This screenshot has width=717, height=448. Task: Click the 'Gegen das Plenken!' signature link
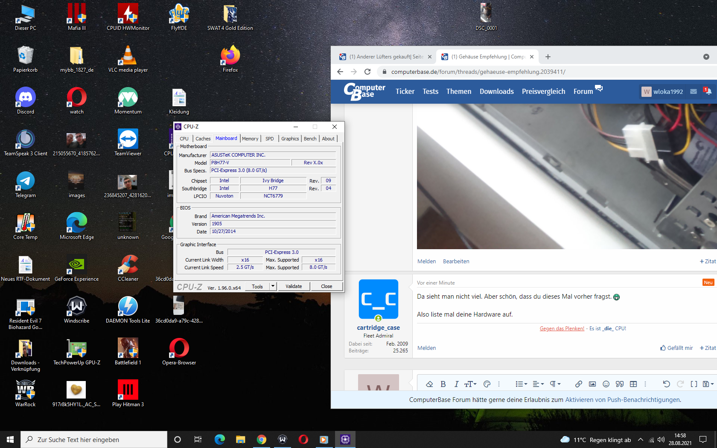coord(562,329)
